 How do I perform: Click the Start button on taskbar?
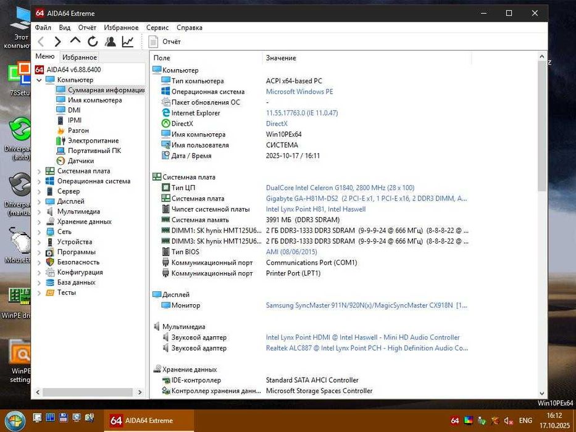(14, 421)
